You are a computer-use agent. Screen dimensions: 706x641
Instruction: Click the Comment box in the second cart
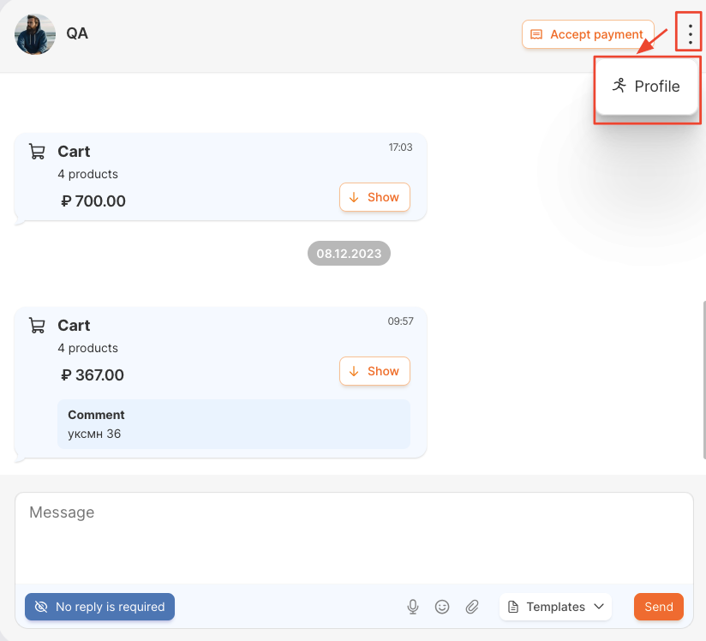click(x=234, y=424)
